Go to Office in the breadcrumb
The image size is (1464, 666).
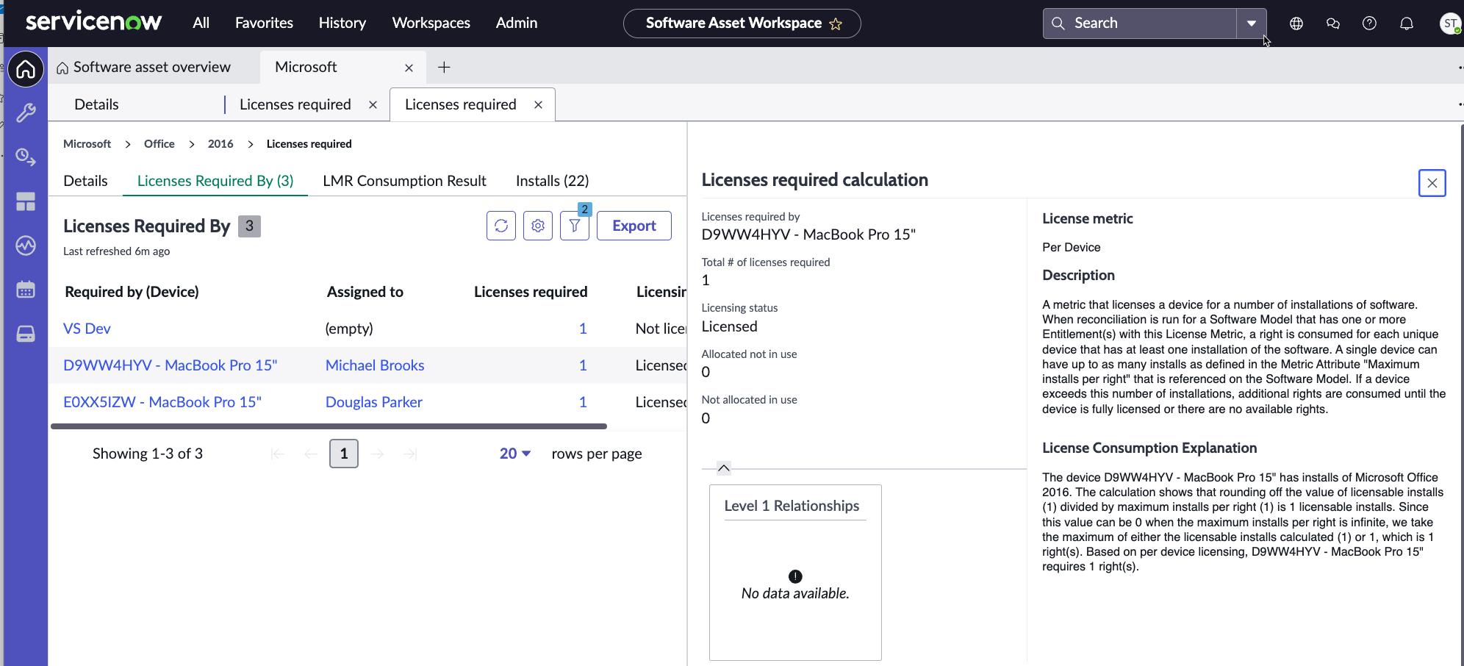pos(159,144)
